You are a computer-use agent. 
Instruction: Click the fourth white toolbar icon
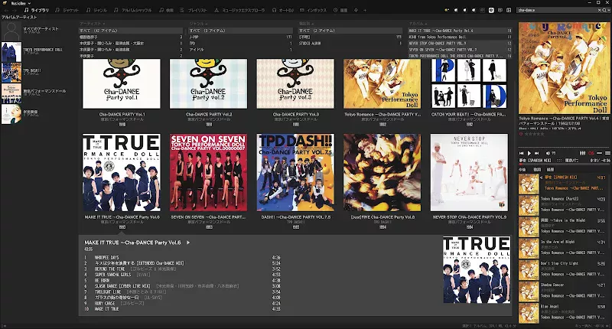click(474, 10)
